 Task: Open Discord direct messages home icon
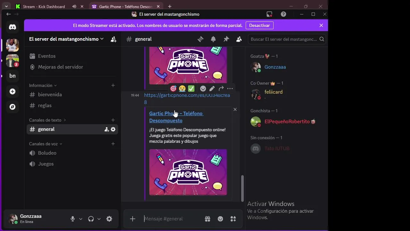[12, 27]
